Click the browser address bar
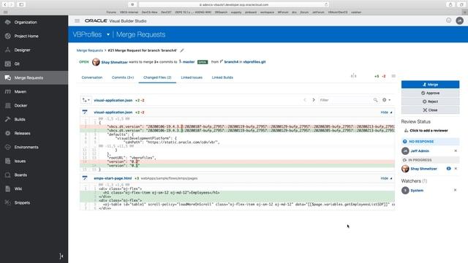The height and width of the screenshot is (263, 468). (x=234, y=4)
